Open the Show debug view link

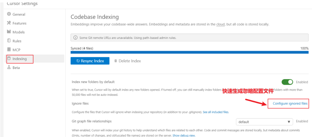(x=184, y=136)
